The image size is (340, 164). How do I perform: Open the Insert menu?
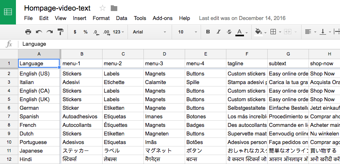point(79,18)
